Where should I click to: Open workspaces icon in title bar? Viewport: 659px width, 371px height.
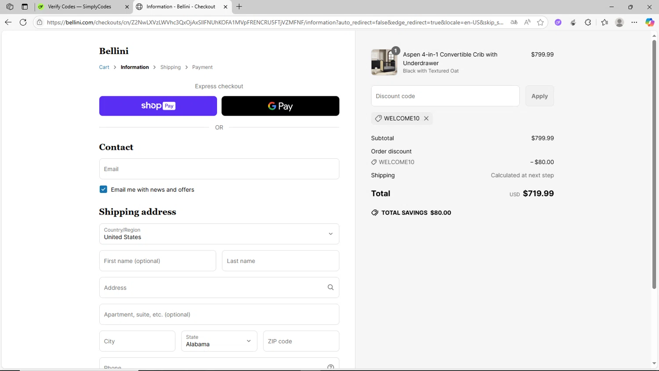[10, 7]
